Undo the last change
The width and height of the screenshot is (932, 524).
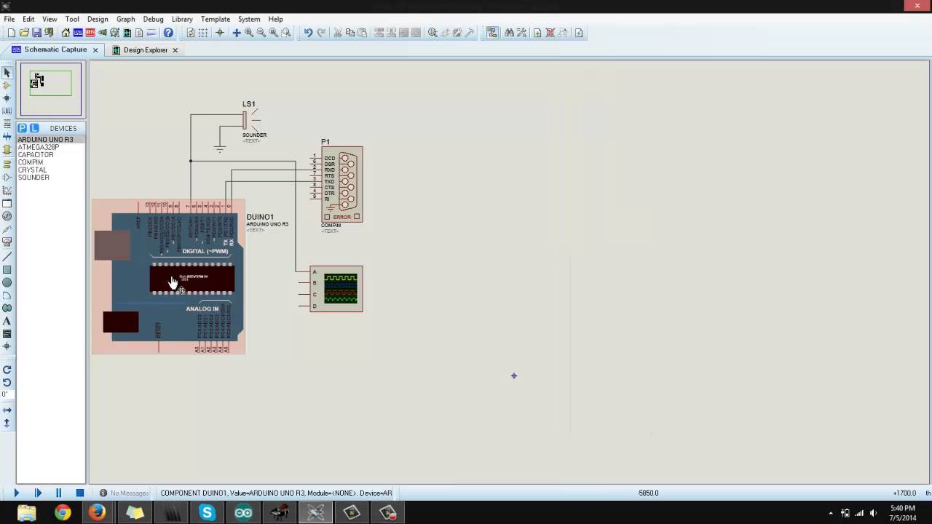point(308,33)
